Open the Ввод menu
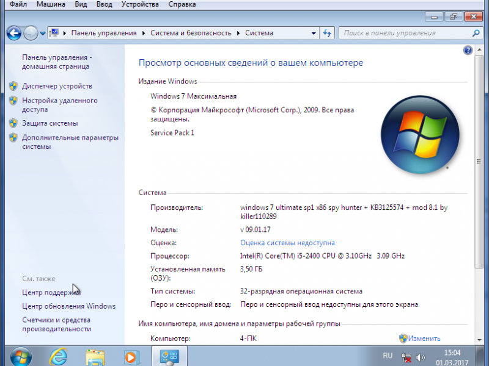The width and height of the screenshot is (489, 366). click(x=104, y=4)
